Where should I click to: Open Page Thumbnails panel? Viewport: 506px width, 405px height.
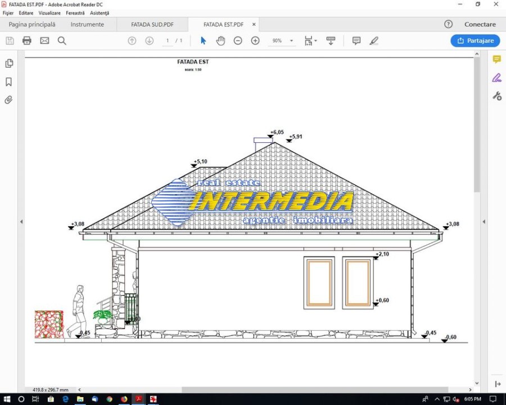[9, 64]
